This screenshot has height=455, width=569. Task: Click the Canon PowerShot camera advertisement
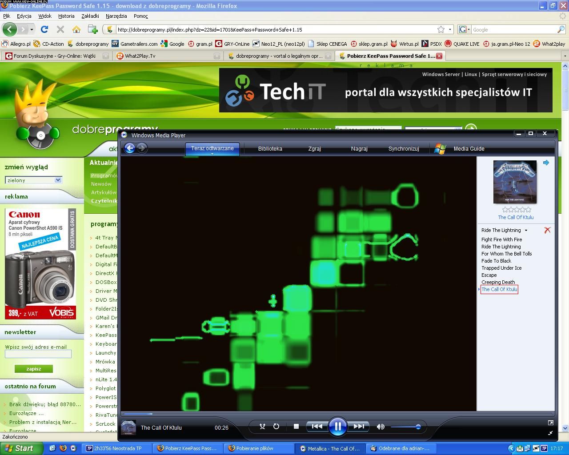point(40,264)
